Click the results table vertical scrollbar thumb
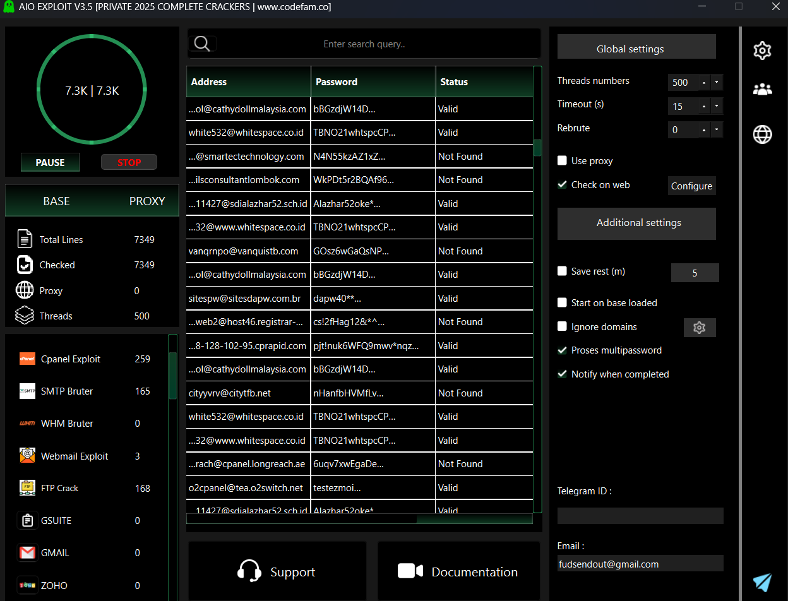788x601 pixels. point(537,147)
